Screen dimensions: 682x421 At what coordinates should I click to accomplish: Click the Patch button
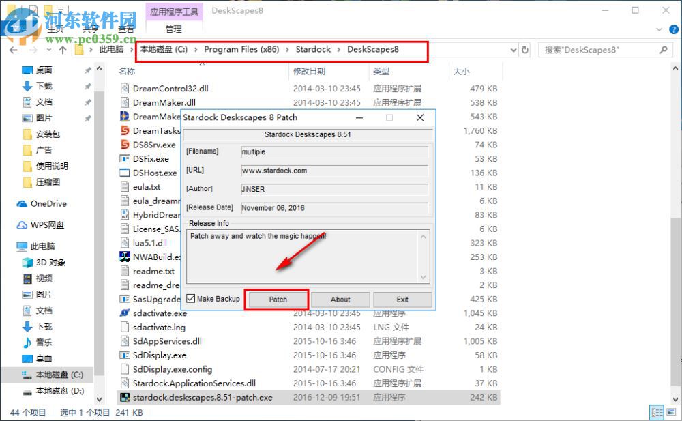click(277, 299)
